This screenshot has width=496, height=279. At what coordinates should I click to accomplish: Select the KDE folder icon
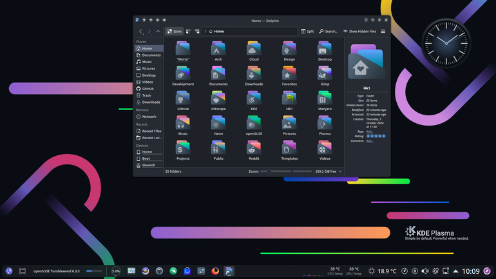click(x=254, y=99)
